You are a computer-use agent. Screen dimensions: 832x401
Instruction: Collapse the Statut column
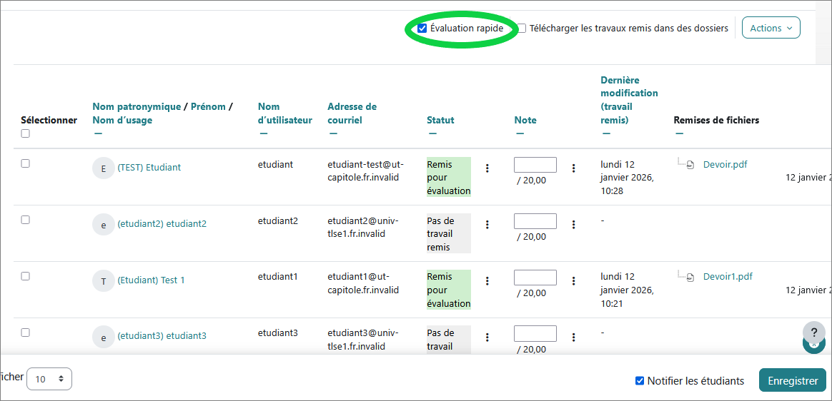click(x=432, y=133)
